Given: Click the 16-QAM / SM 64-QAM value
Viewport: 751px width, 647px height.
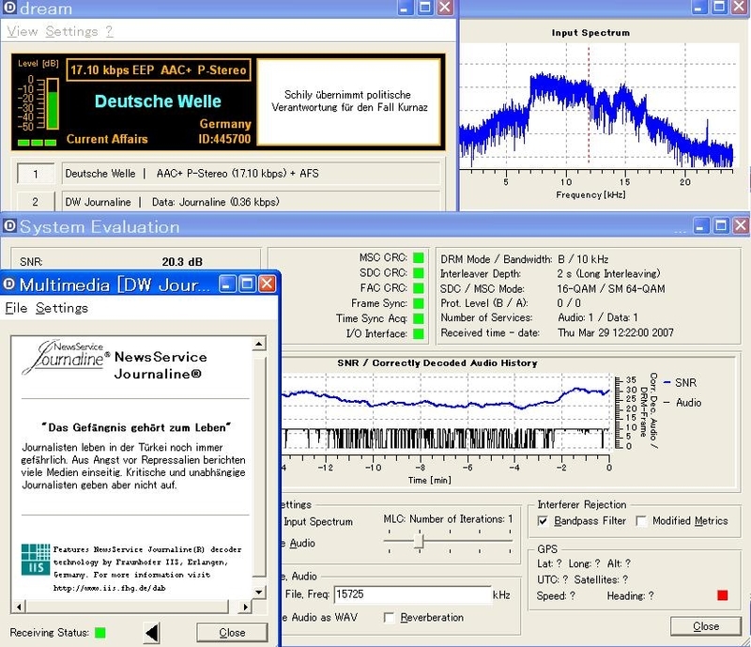Looking at the screenshot, I should coord(611,288).
